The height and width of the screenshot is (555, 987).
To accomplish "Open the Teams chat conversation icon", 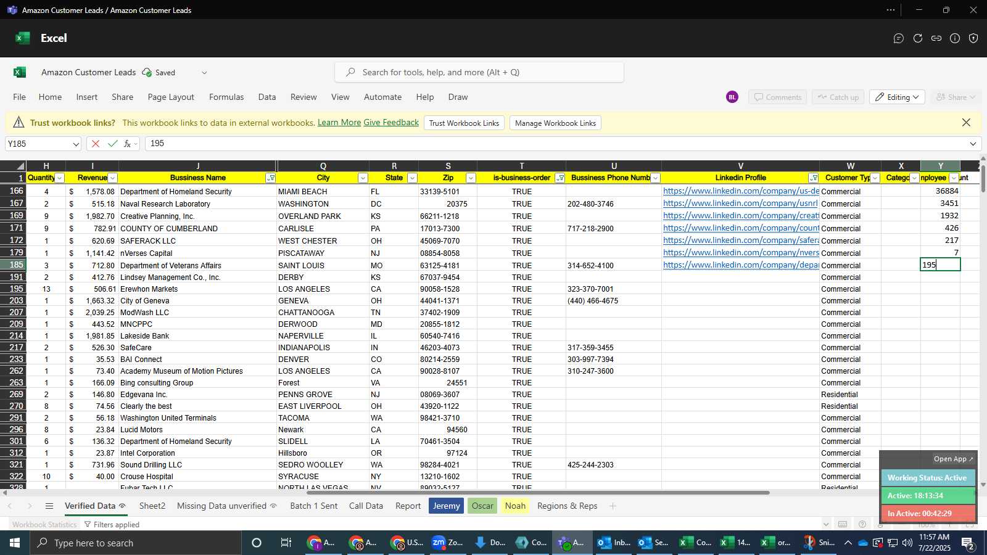I will click(899, 38).
